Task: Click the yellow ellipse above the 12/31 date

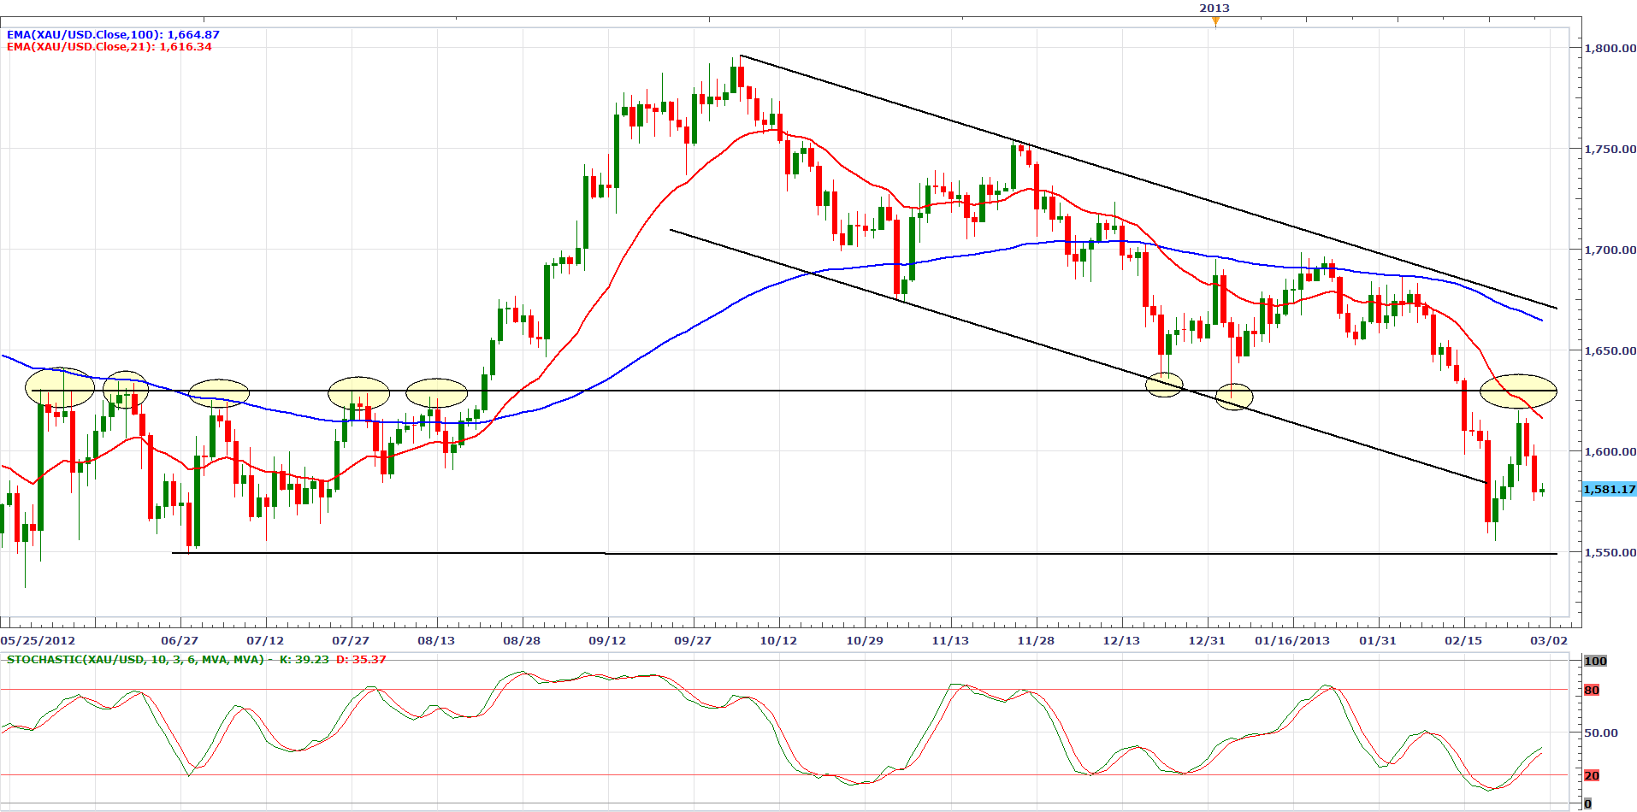Action: (x=1234, y=397)
